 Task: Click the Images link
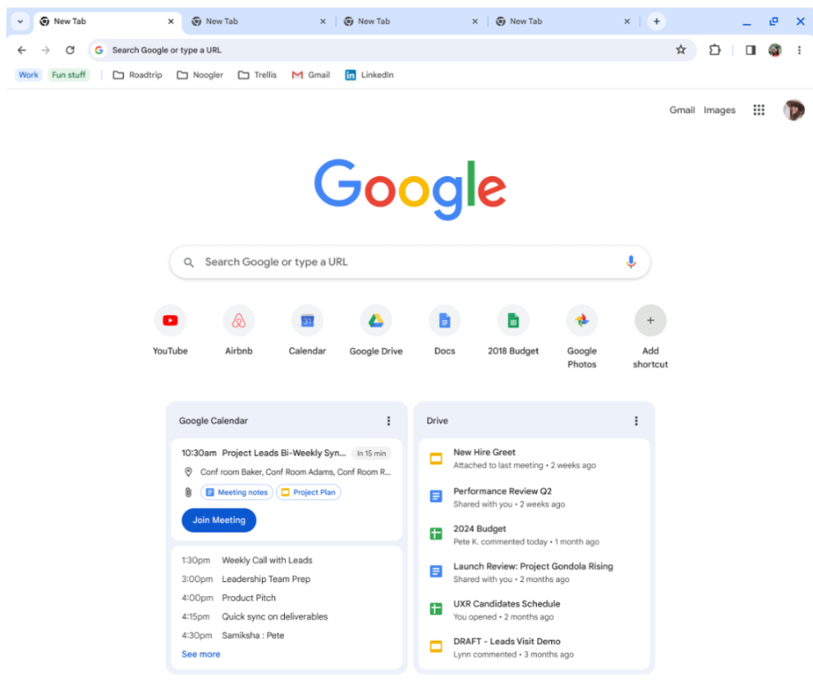click(720, 109)
